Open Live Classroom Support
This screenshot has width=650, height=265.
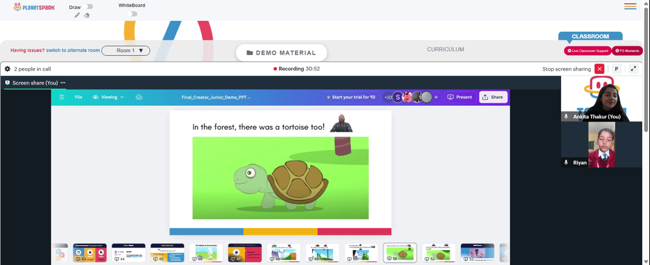[x=588, y=51]
